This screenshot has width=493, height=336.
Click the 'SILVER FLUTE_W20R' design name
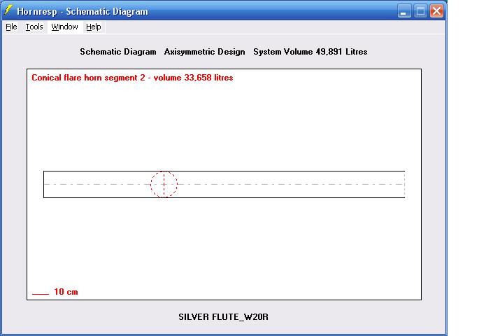coord(223,317)
